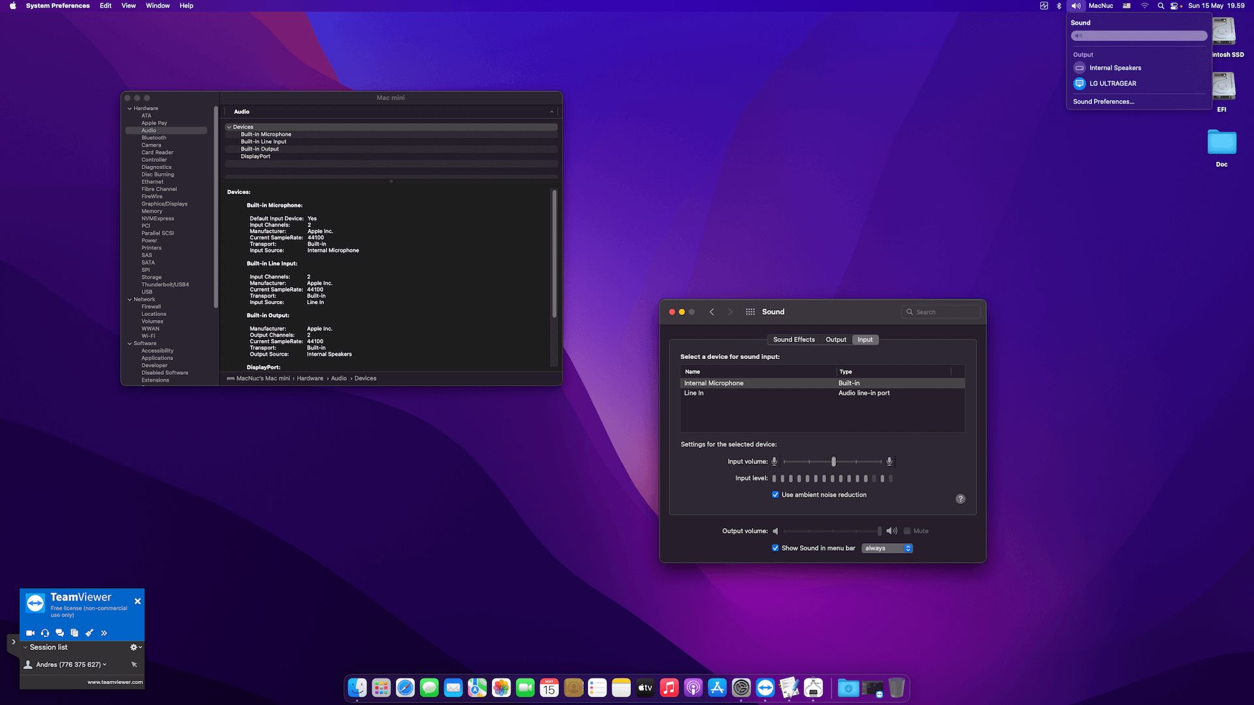The width and height of the screenshot is (1254, 705).
Task: Uncheck Show Sound in menu bar
Action: pyautogui.click(x=776, y=548)
